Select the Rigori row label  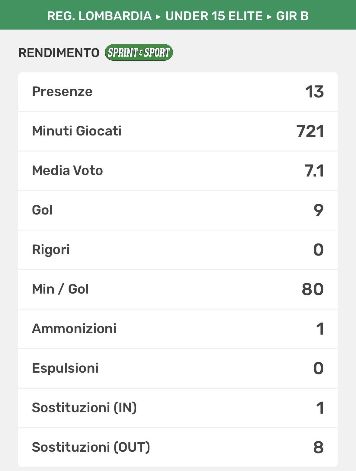pos(51,250)
